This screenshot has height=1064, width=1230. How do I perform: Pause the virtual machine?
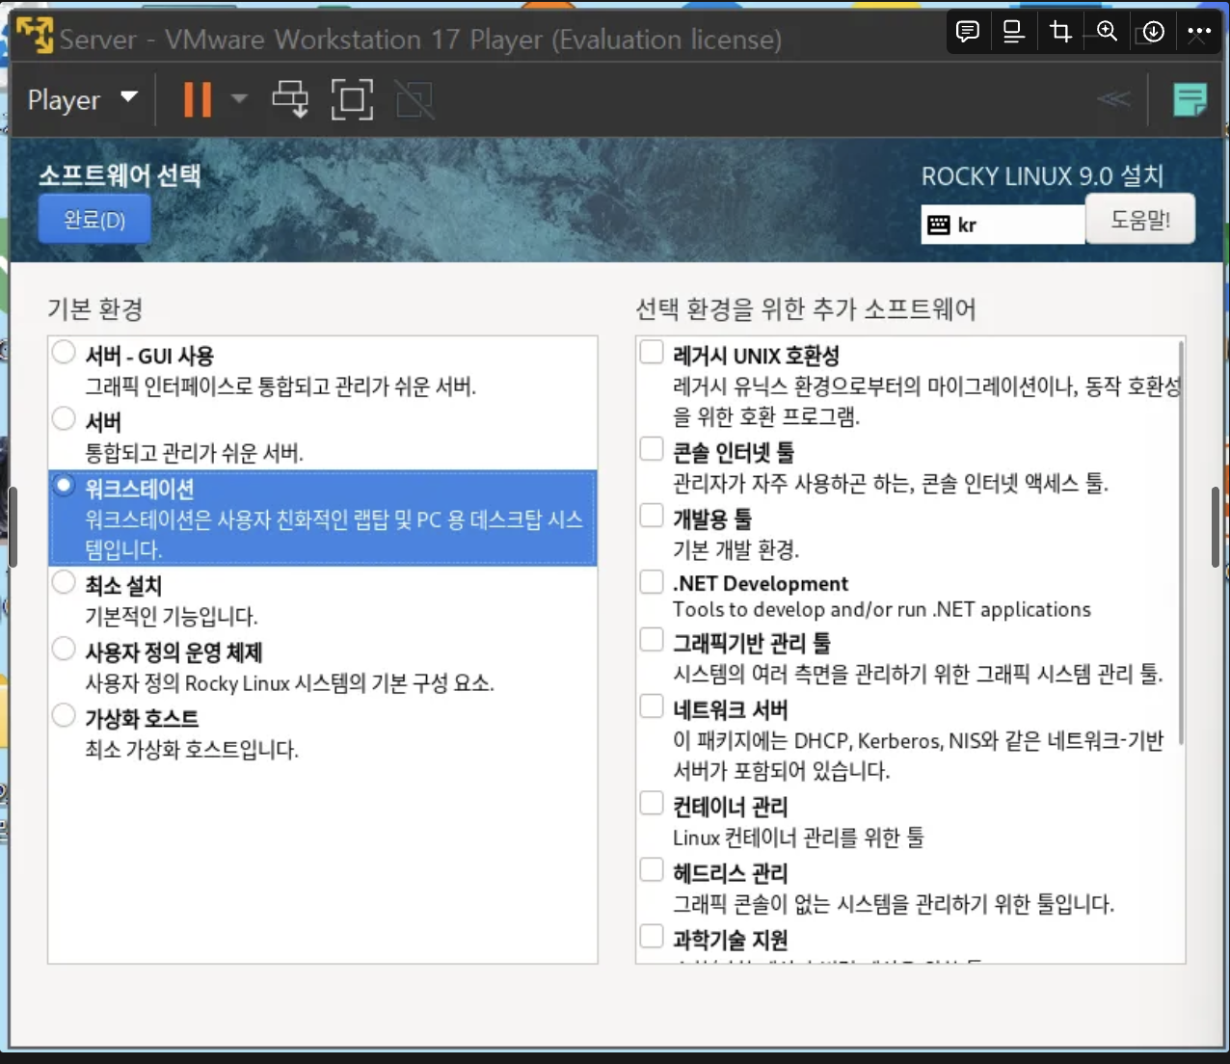[x=198, y=99]
